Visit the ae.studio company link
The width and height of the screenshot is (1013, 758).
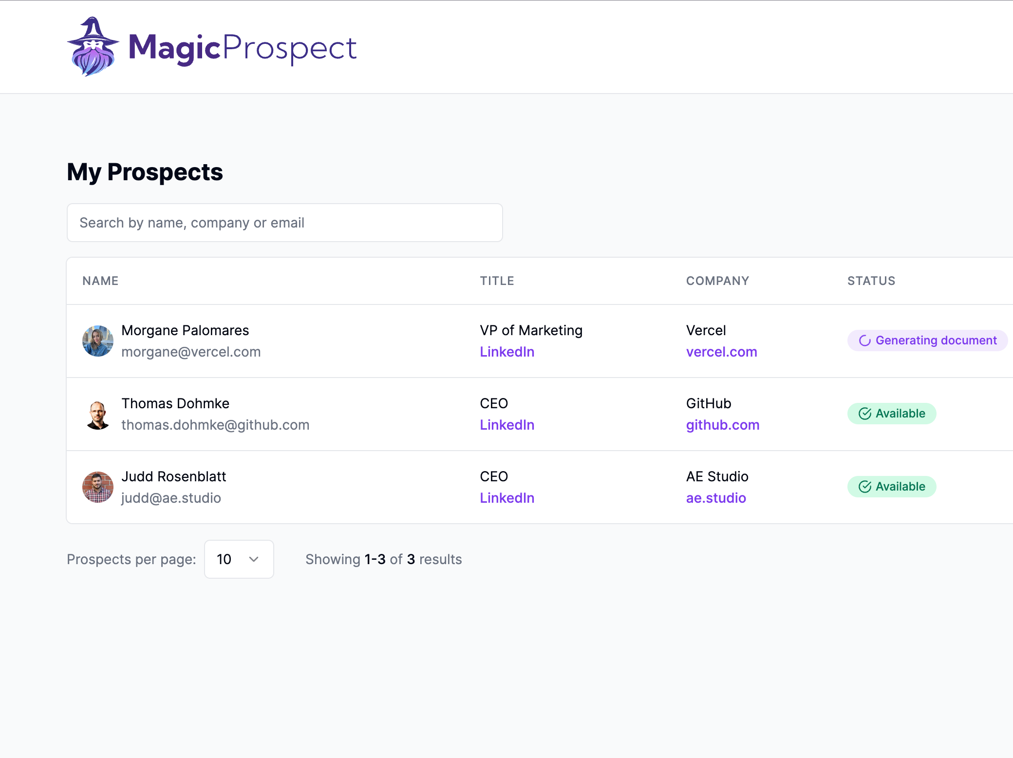[716, 498]
